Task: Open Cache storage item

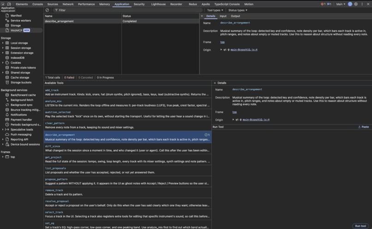Action: tap(20, 78)
